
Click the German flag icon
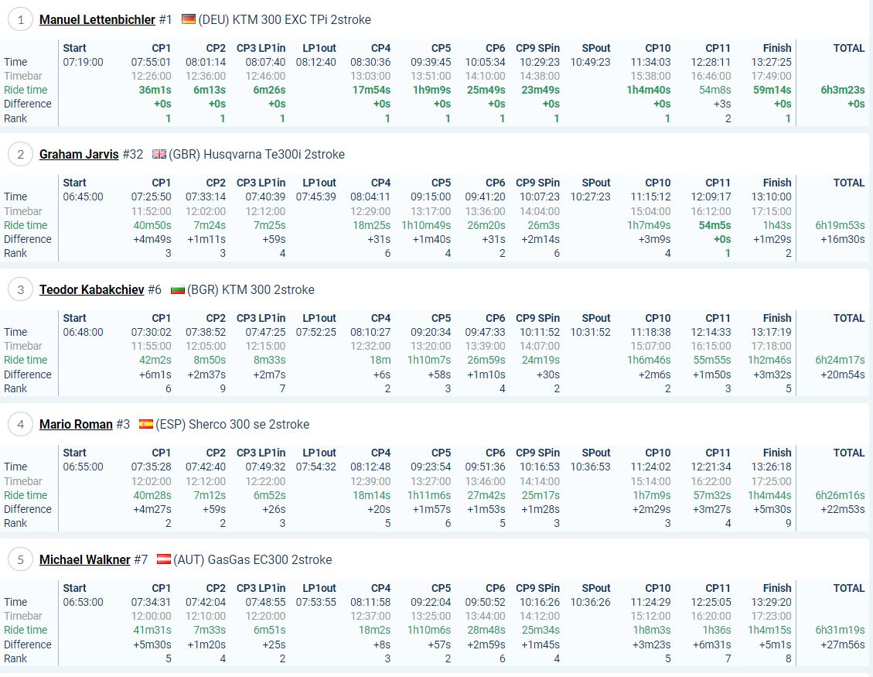(x=189, y=19)
